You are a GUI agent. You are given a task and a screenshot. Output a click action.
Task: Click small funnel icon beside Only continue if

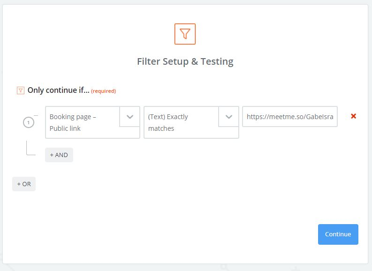pos(20,90)
